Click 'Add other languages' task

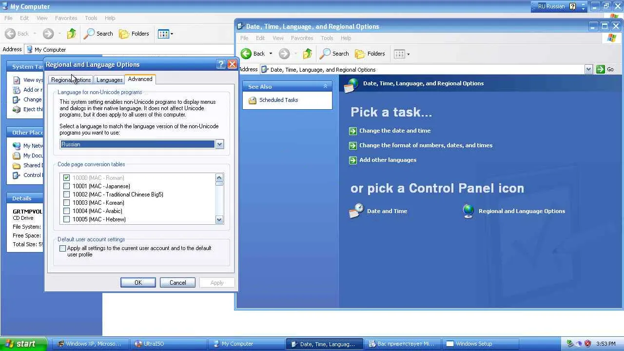pos(388,160)
